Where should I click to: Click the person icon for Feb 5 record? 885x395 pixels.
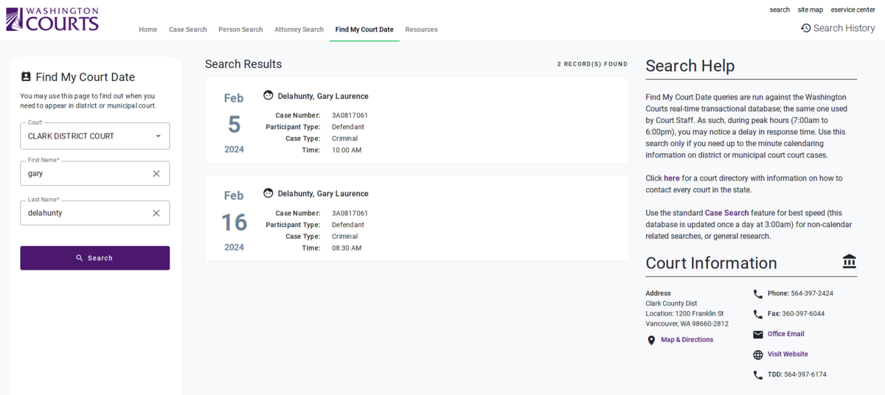pos(268,96)
